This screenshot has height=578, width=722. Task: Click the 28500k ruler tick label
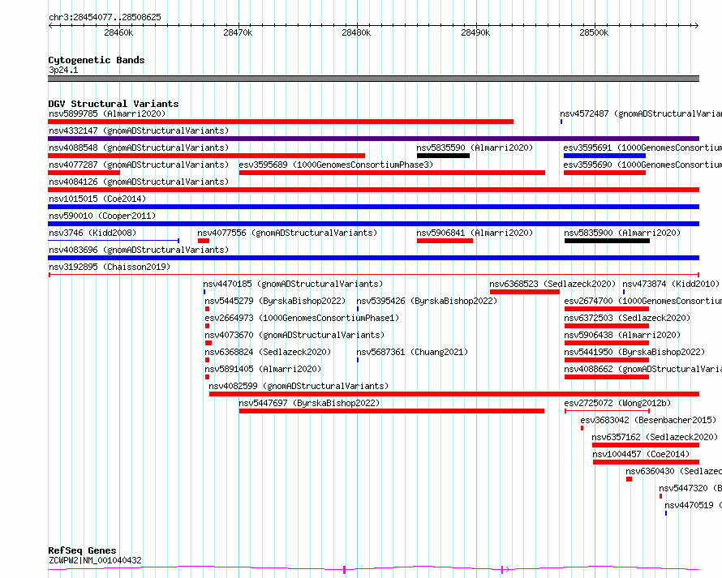pos(594,32)
